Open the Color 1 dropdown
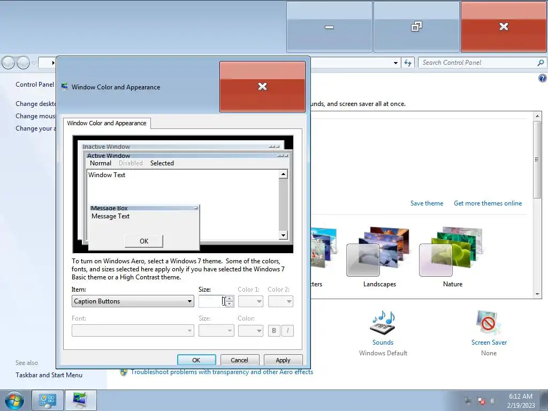 coord(250,301)
